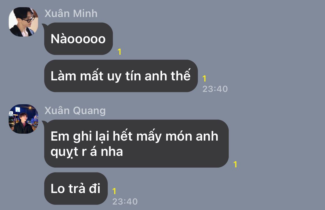
Task: Select the "Lo trả đi" message bubble
Action: click(x=76, y=188)
